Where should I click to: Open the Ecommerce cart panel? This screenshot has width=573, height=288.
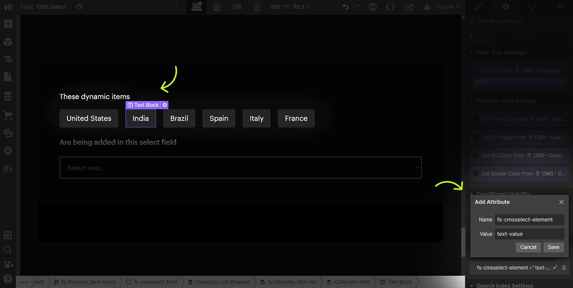(x=8, y=114)
